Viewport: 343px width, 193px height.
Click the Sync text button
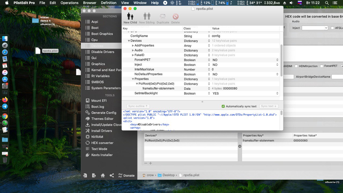(x=269, y=106)
